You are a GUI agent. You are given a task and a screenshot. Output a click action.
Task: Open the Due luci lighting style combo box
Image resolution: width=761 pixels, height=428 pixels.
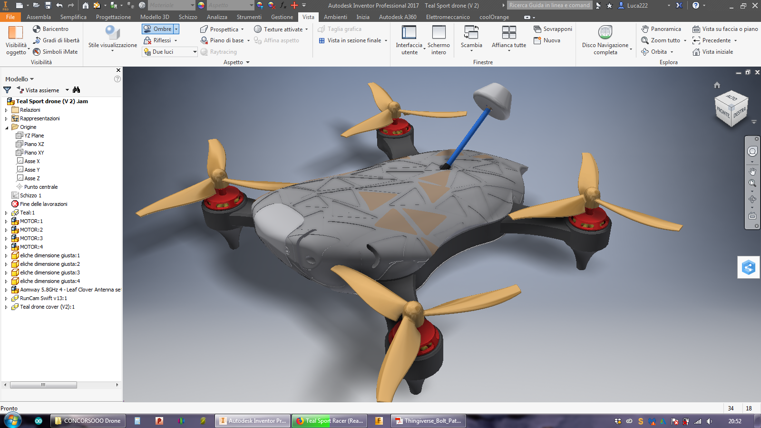tap(170, 52)
